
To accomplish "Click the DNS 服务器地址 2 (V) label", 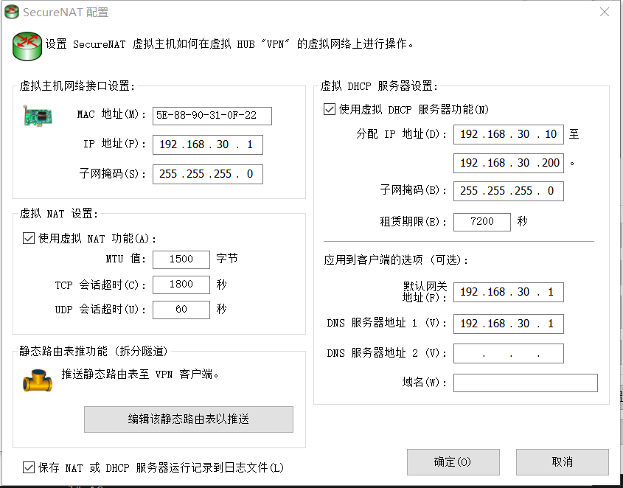I will 387,353.
